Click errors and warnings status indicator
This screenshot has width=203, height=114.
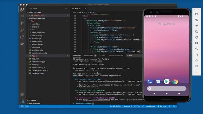(25, 106)
